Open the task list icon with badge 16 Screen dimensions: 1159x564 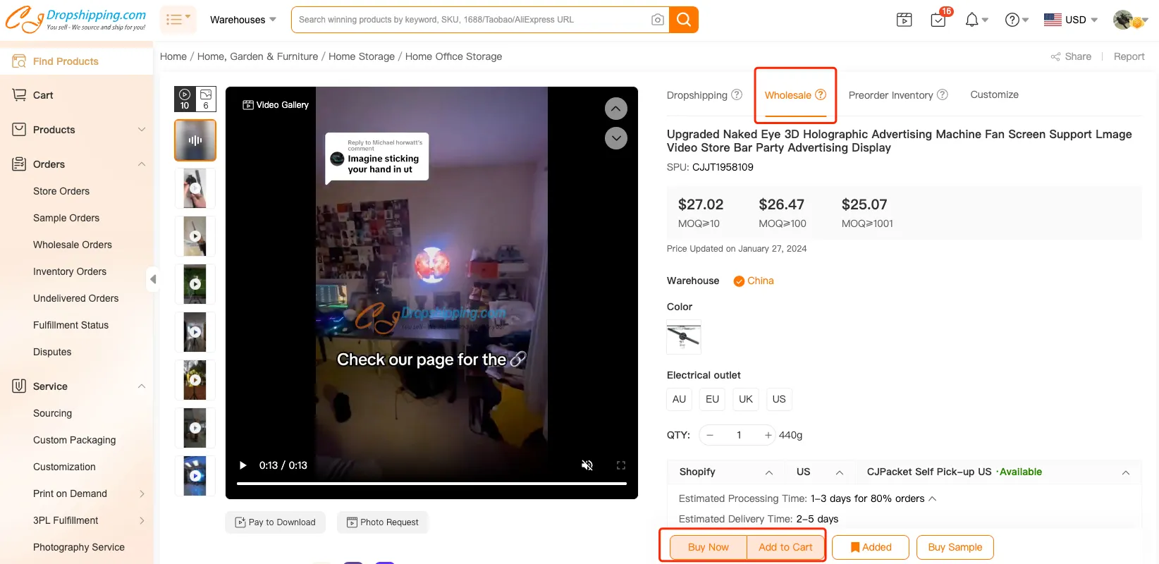938,20
